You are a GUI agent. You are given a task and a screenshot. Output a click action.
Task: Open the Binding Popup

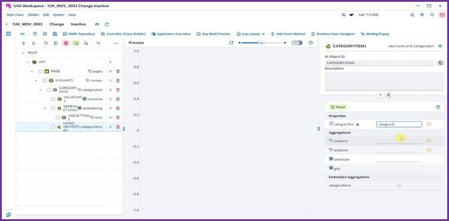coord(375,34)
